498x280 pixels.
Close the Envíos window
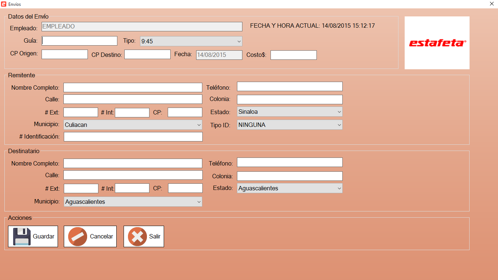click(492, 4)
